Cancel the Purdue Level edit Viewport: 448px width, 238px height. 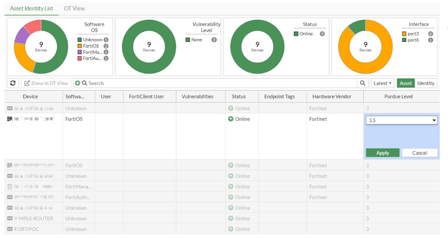pyautogui.click(x=419, y=153)
